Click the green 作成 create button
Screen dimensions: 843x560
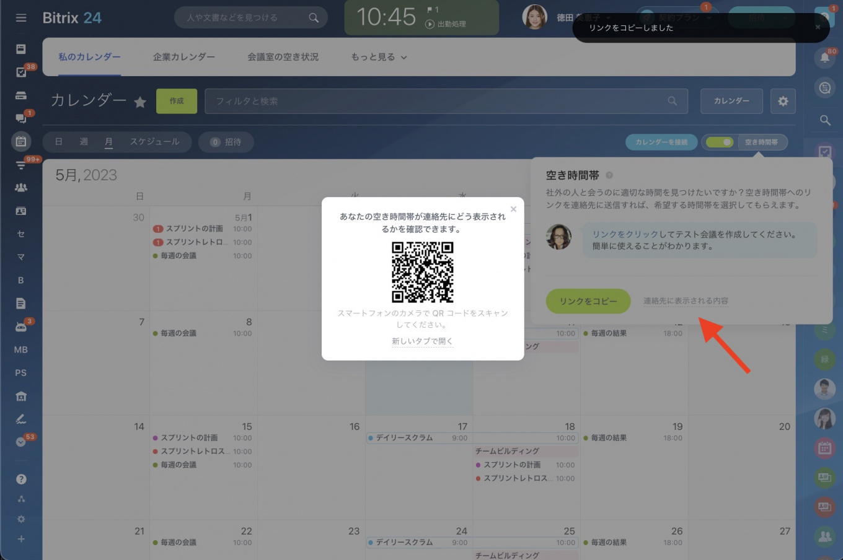(177, 101)
